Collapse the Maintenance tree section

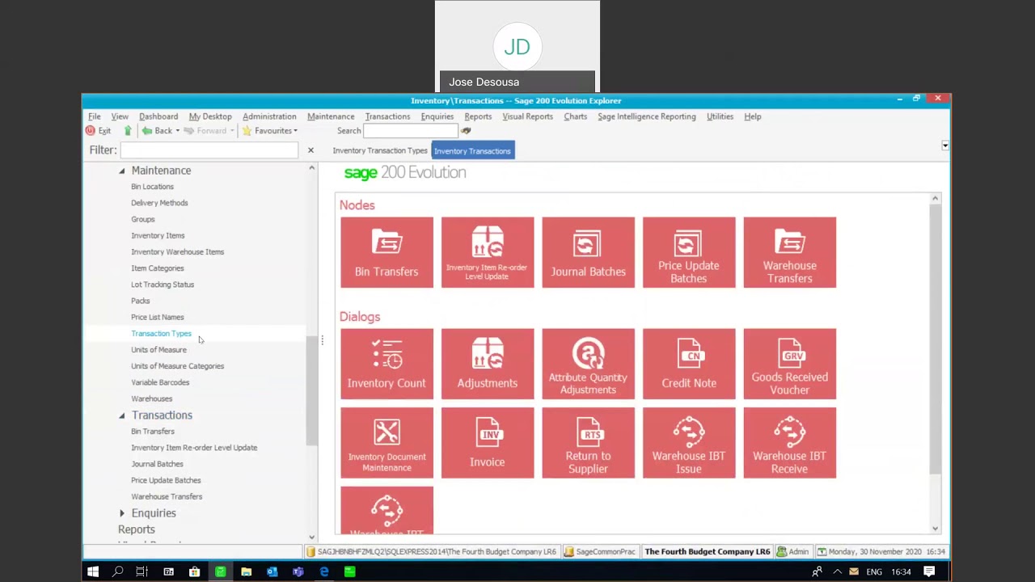tap(122, 171)
